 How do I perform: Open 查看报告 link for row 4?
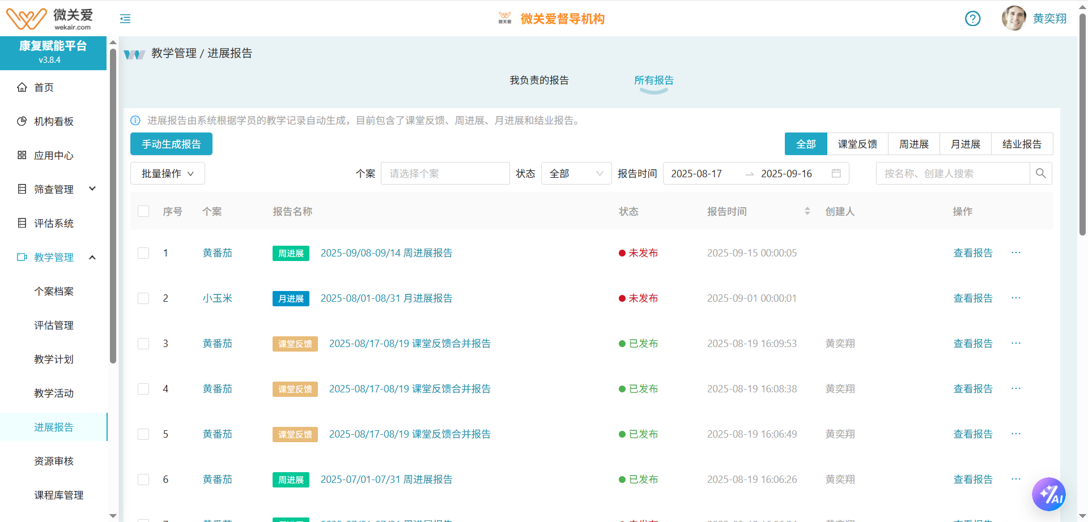point(972,388)
